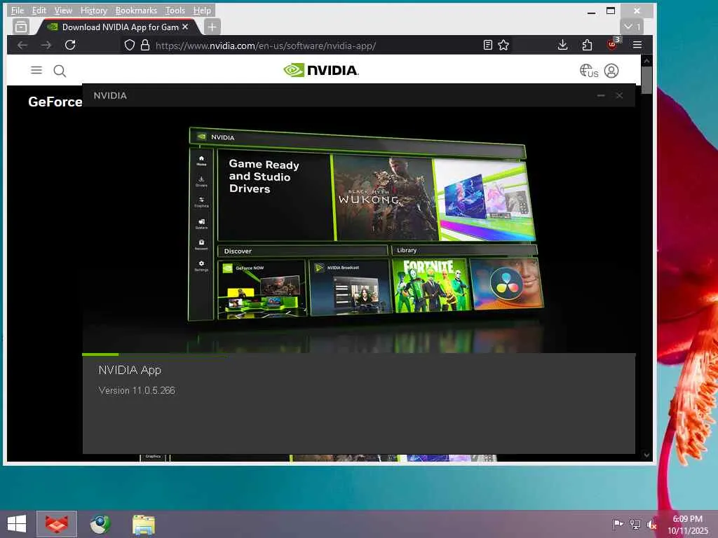Viewport: 718px width, 538px height.
Task: Open NVIDIA site hamburger menu
Action: coord(36,70)
